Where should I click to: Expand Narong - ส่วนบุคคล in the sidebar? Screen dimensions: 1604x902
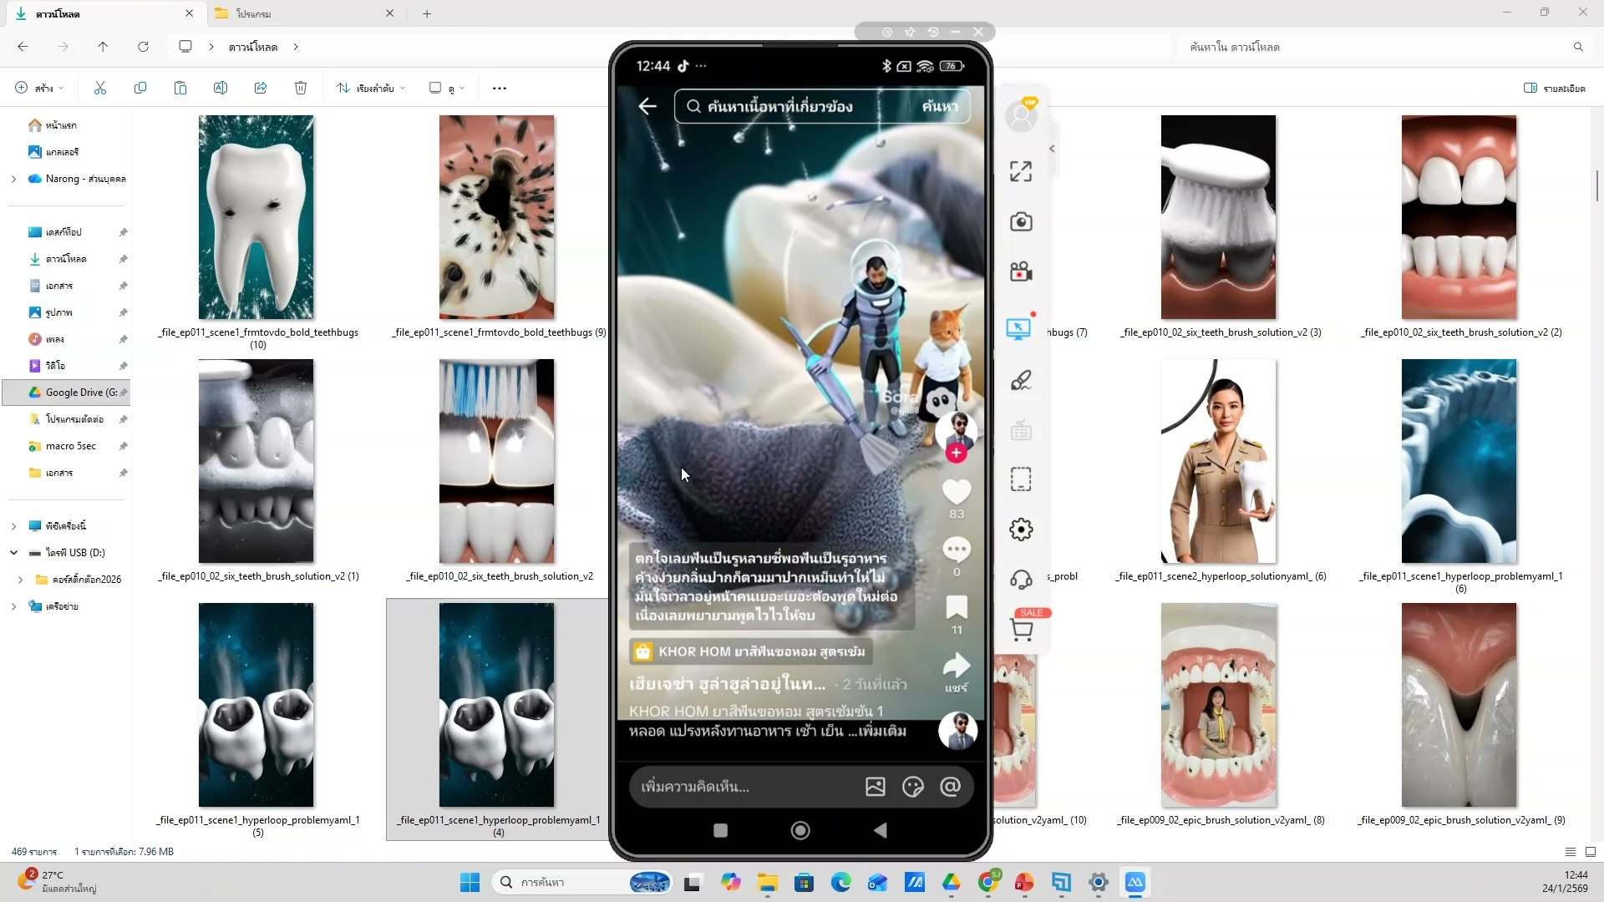point(13,178)
